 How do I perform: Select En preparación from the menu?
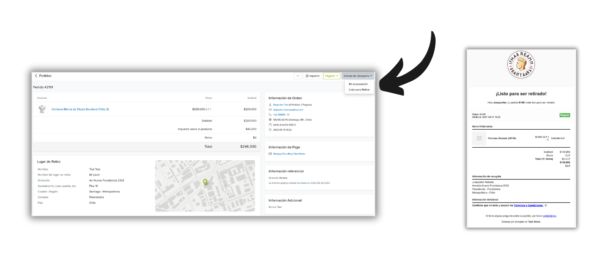click(358, 84)
